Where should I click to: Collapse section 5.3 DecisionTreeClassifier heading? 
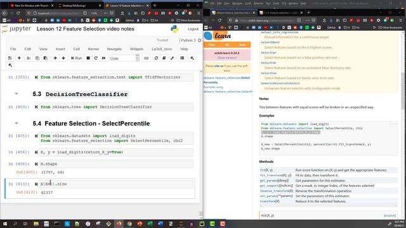16,94
